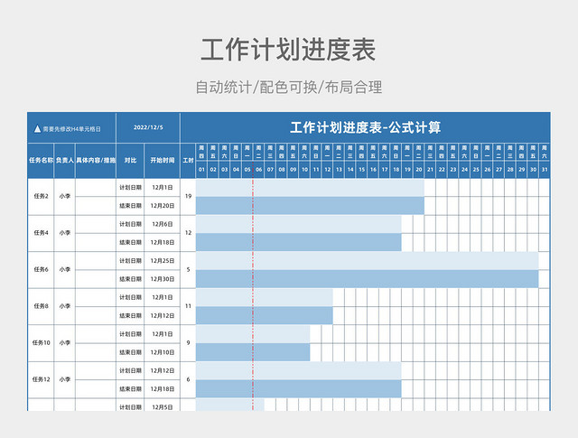This screenshot has width=578, height=438.
Task: Select day column header 12
Action: coord(327,170)
